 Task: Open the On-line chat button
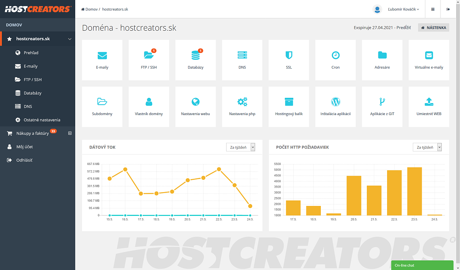[422, 265]
